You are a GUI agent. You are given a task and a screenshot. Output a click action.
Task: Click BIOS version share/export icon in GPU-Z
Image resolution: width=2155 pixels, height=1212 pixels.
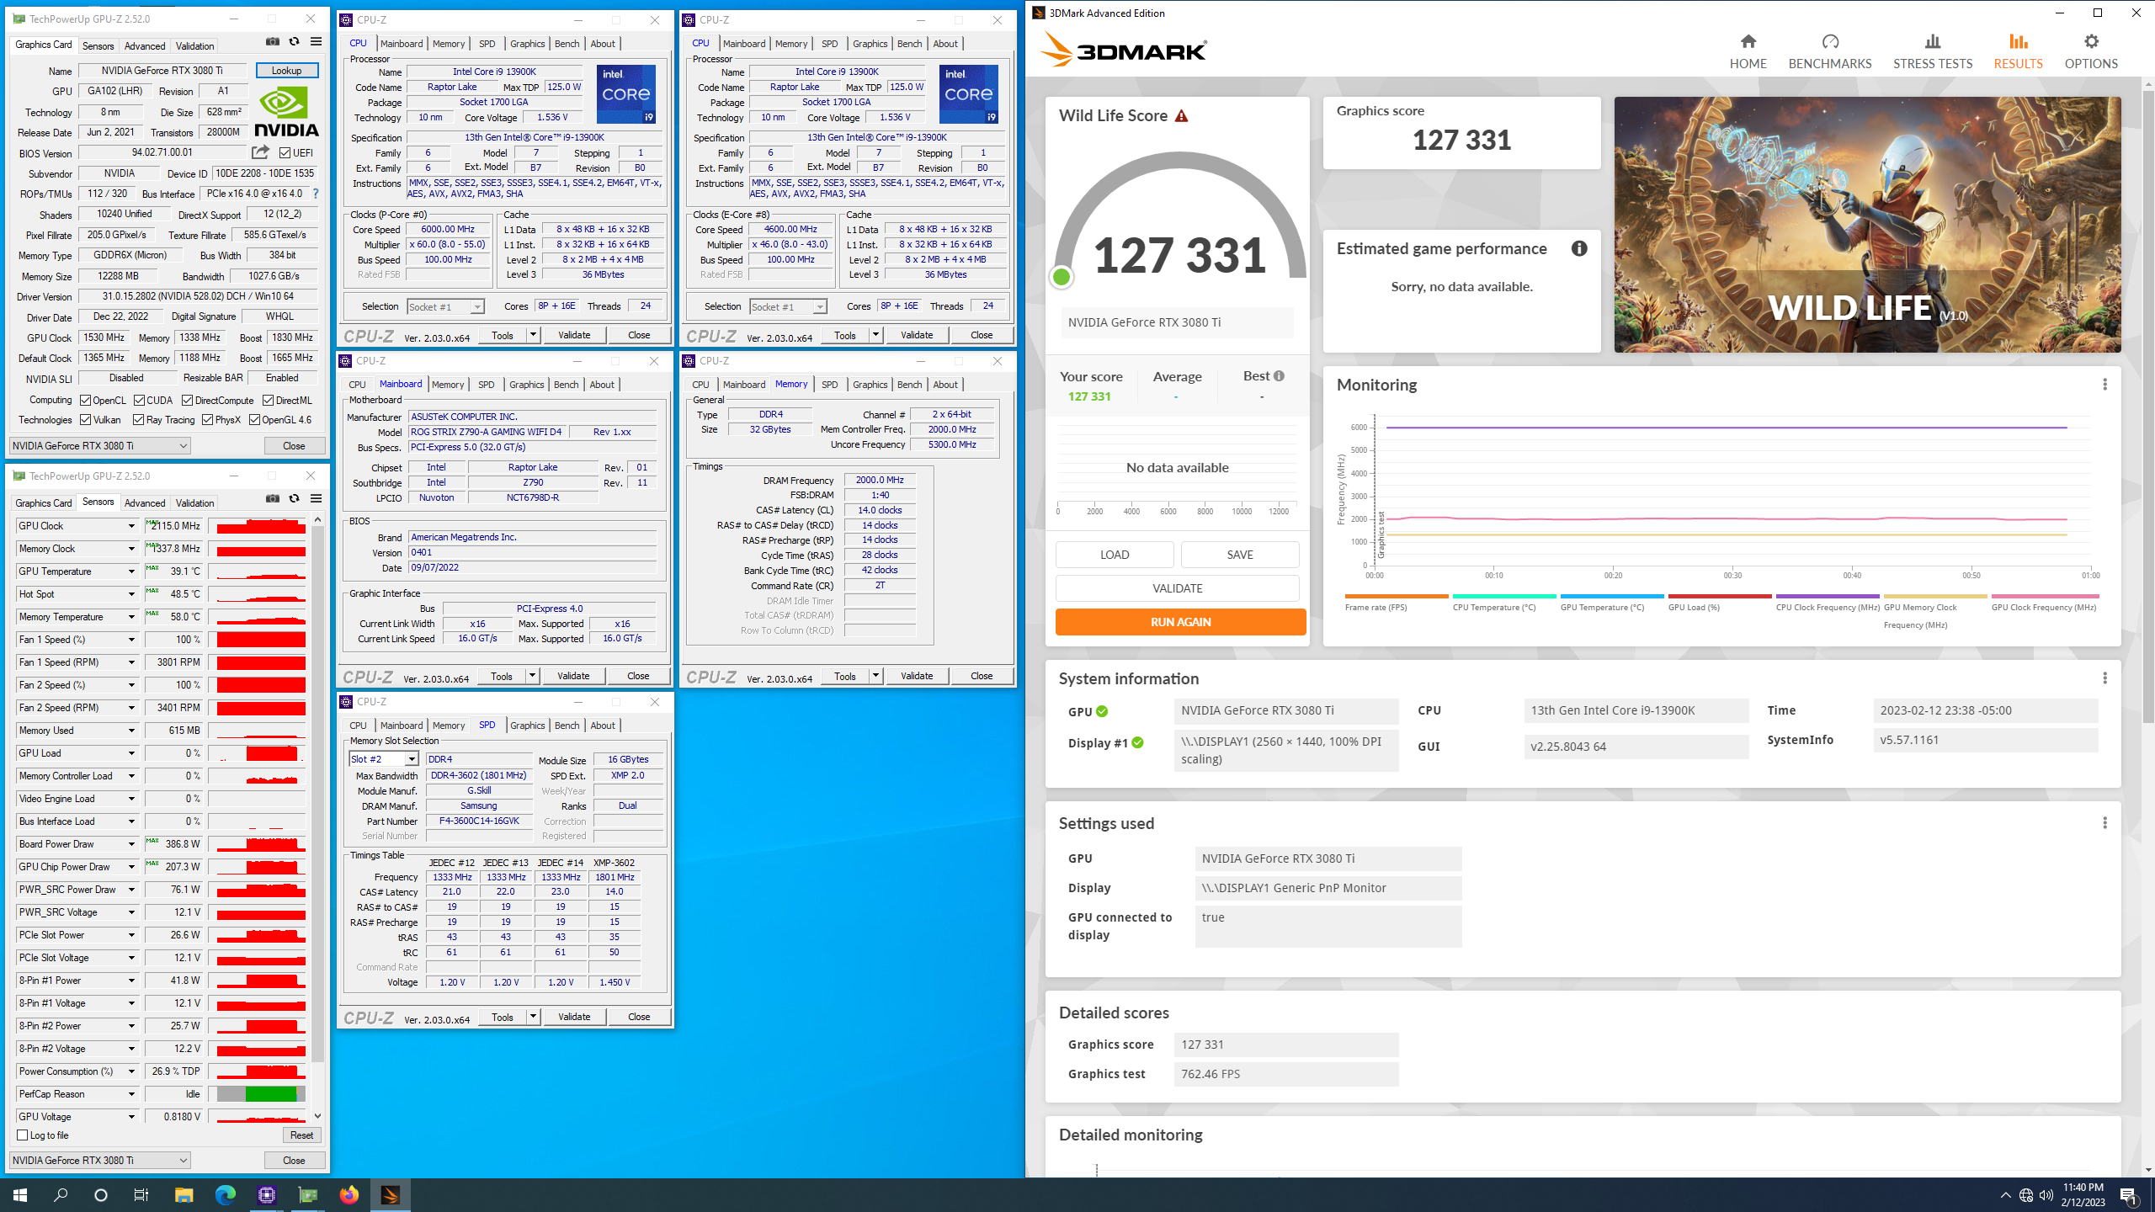pos(260,152)
